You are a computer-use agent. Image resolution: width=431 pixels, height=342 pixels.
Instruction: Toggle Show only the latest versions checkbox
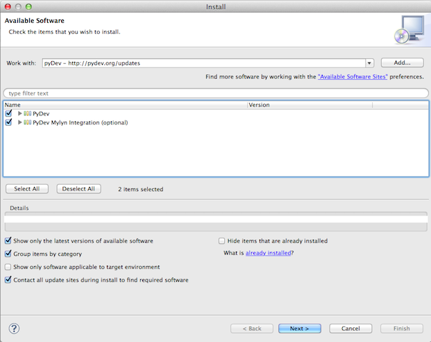pos(8,241)
